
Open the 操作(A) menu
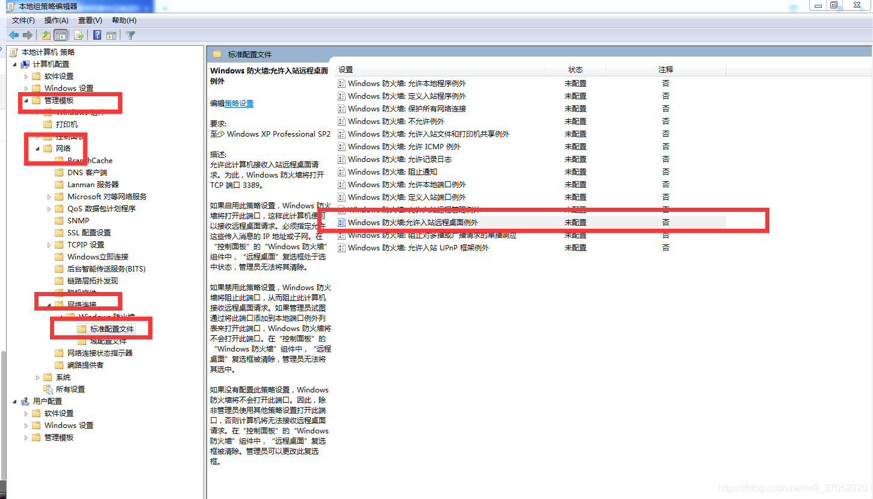56,20
